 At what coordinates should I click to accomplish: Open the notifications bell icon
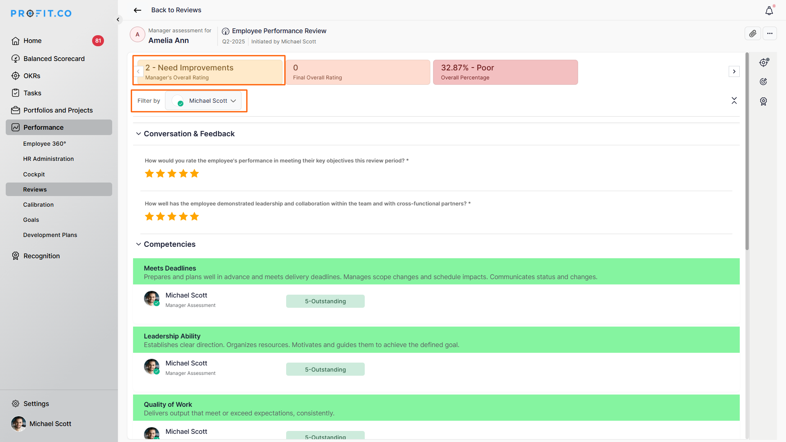click(769, 11)
